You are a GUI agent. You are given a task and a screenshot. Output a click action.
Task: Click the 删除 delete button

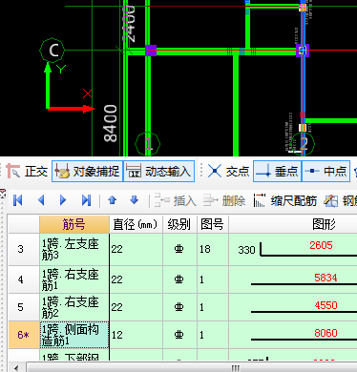click(x=224, y=200)
